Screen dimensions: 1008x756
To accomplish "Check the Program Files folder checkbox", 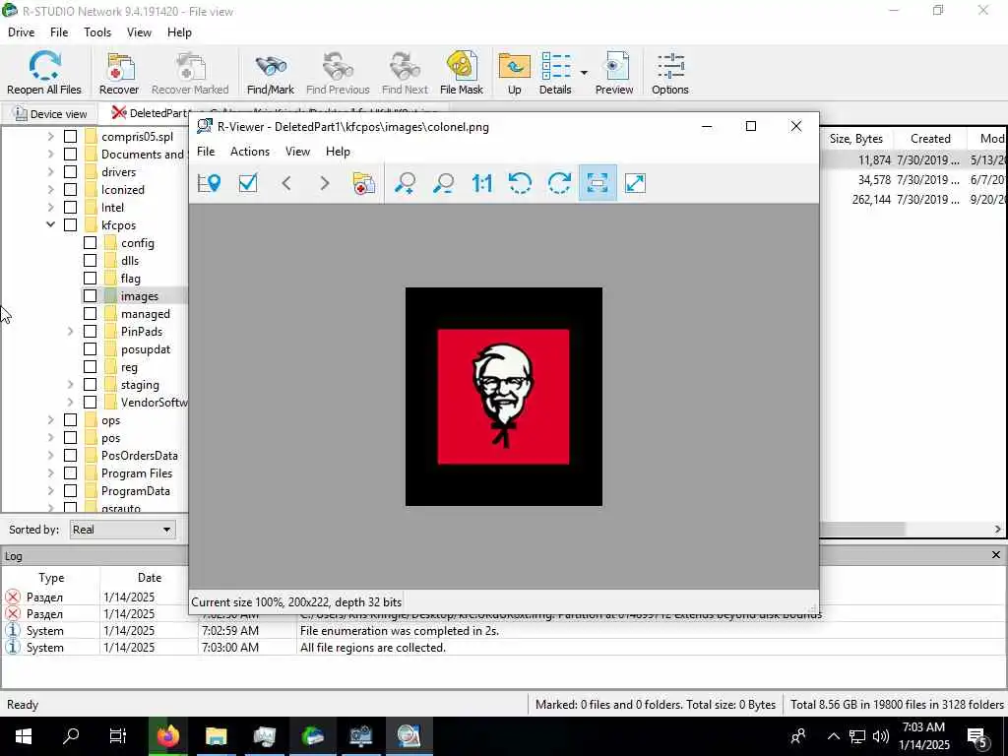I will point(71,473).
